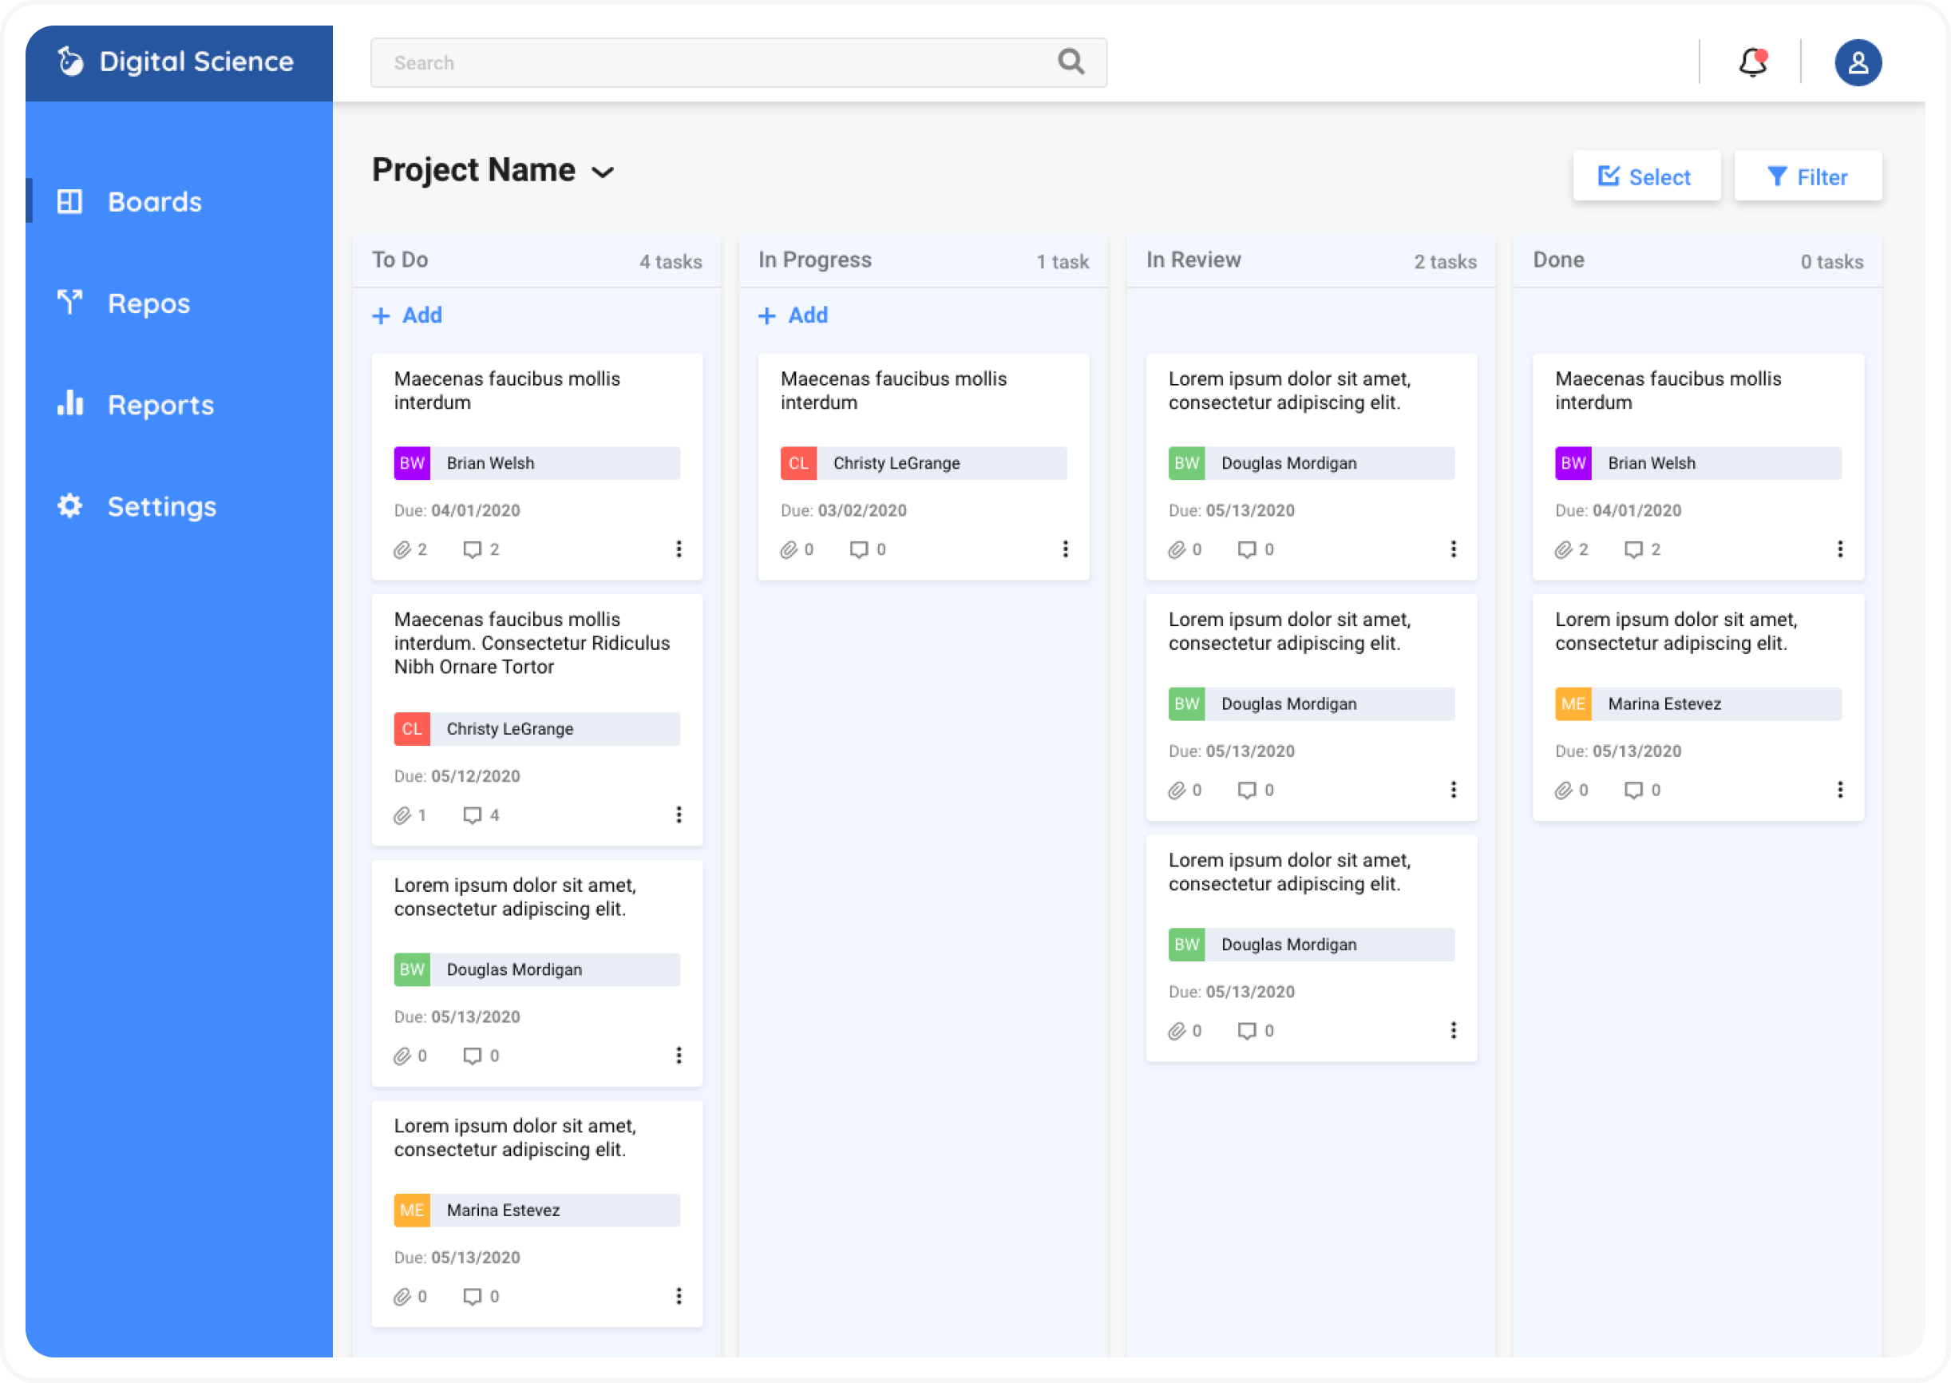The image size is (1951, 1383).
Task: Open the Boards panel icon in sidebar
Action: 71,201
